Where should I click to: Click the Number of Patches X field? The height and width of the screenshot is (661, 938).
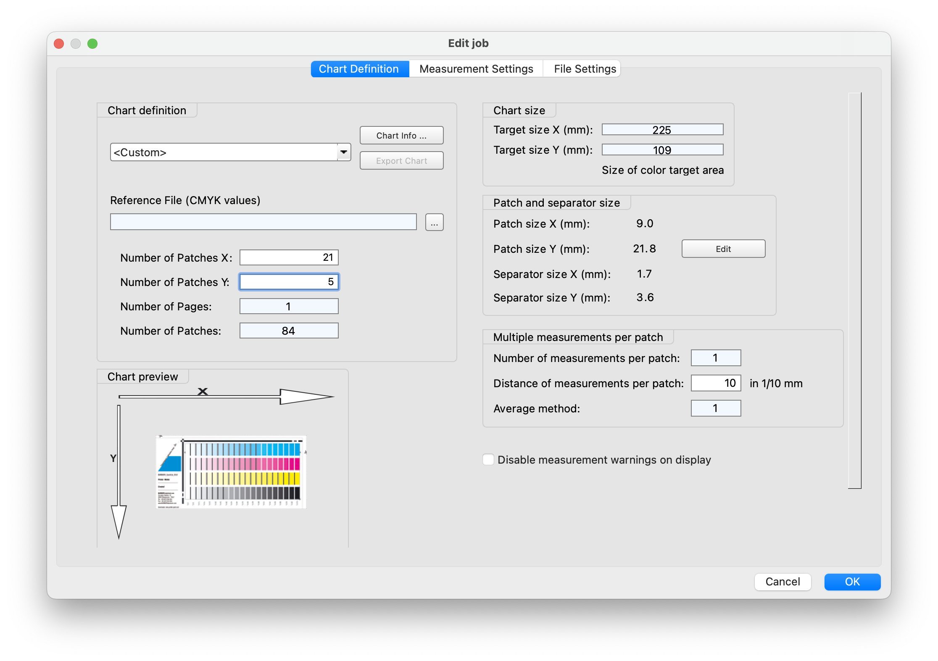tap(289, 257)
